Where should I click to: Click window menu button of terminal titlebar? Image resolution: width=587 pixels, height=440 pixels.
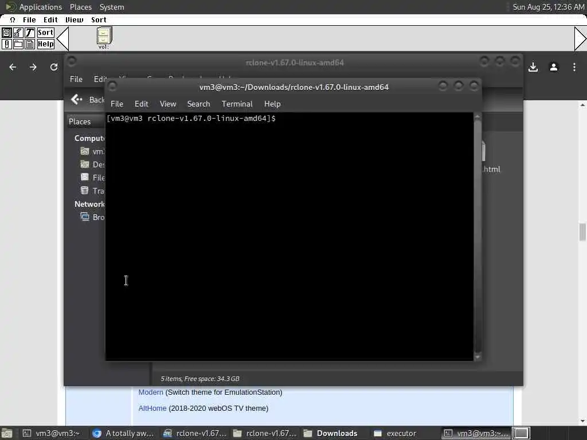click(x=112, y=87)
